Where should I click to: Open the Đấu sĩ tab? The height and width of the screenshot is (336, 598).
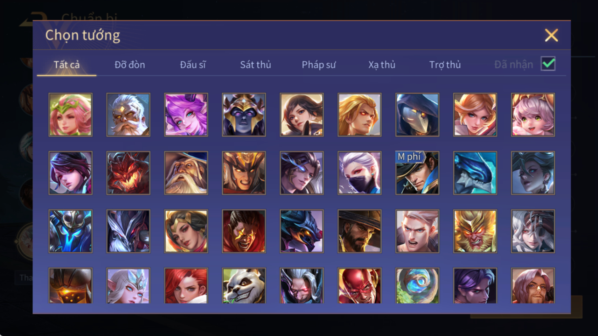coord(193,65)
